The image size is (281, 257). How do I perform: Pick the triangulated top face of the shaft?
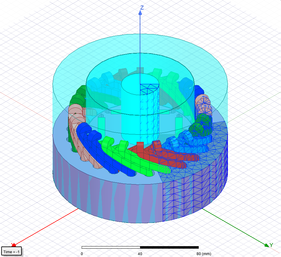tap(149, 89)
